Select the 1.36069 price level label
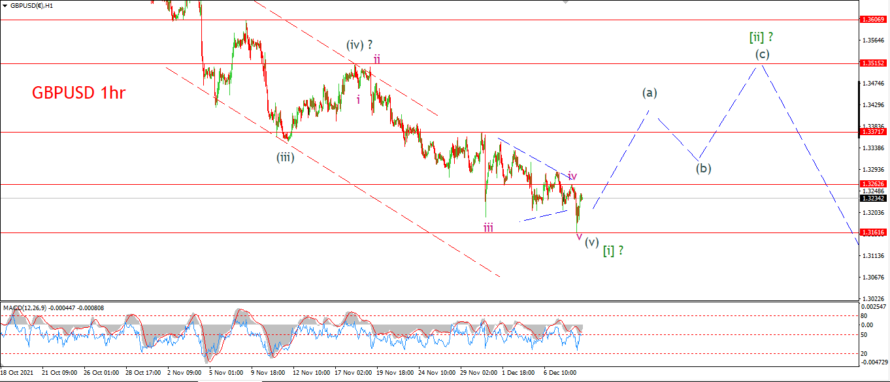This screenshot has height=382, width=890. coord(874,20)
